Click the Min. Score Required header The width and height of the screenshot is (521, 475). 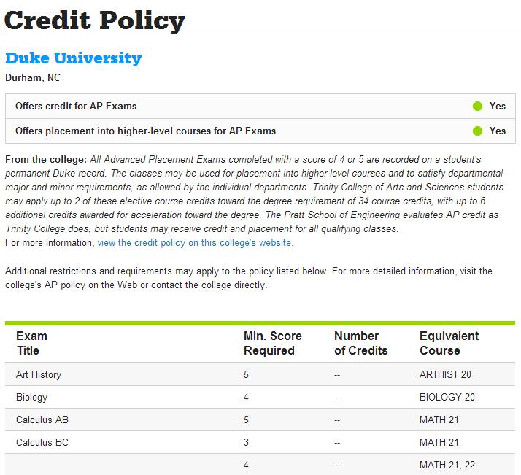272,343
